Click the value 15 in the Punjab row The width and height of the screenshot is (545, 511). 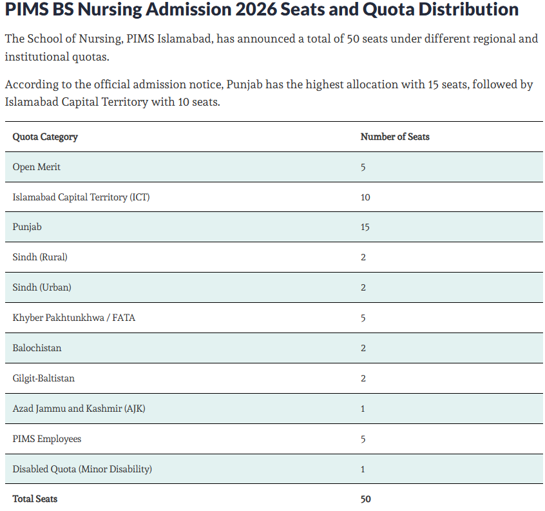[365, 227]
